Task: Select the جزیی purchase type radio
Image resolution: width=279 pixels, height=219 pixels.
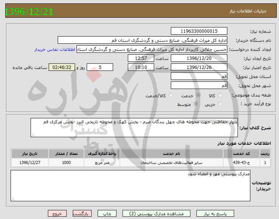Action: (x=220, y=104)
